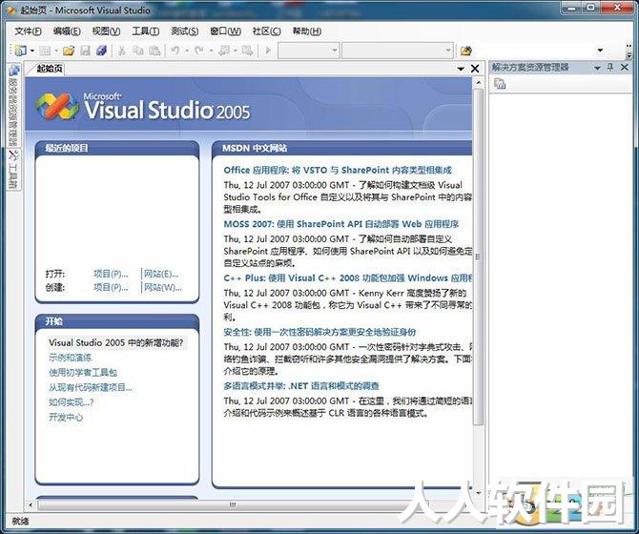The width and height of the screenshot is (639, 534).
Task: Close the Start Page document tab
Action: coord(475,69)
